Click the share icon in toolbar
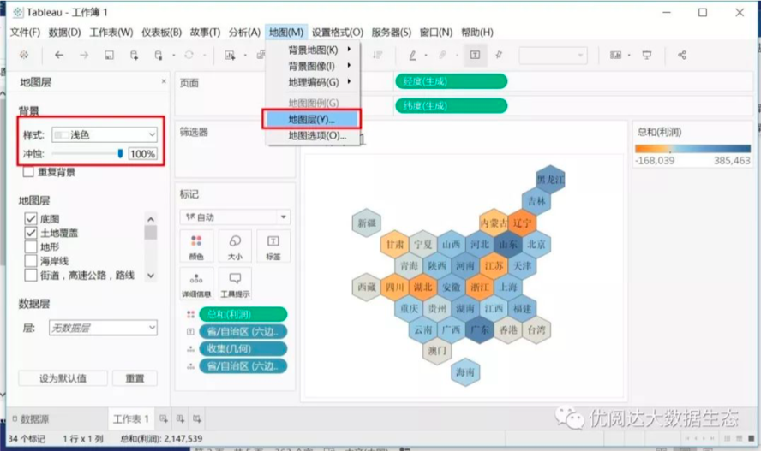The width and height of the screenshot is (761, 451). point(682,55)
